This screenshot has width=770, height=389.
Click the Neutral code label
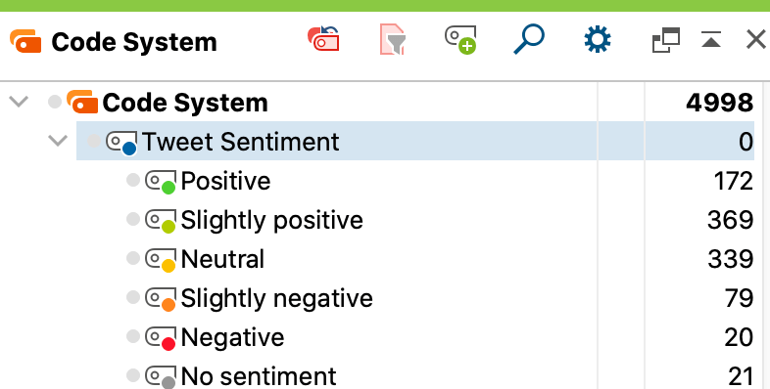[223, 259]
